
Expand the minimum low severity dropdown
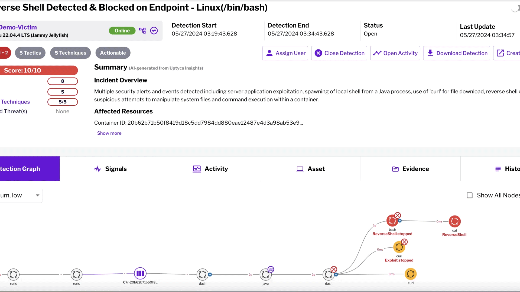coord(37,195)
